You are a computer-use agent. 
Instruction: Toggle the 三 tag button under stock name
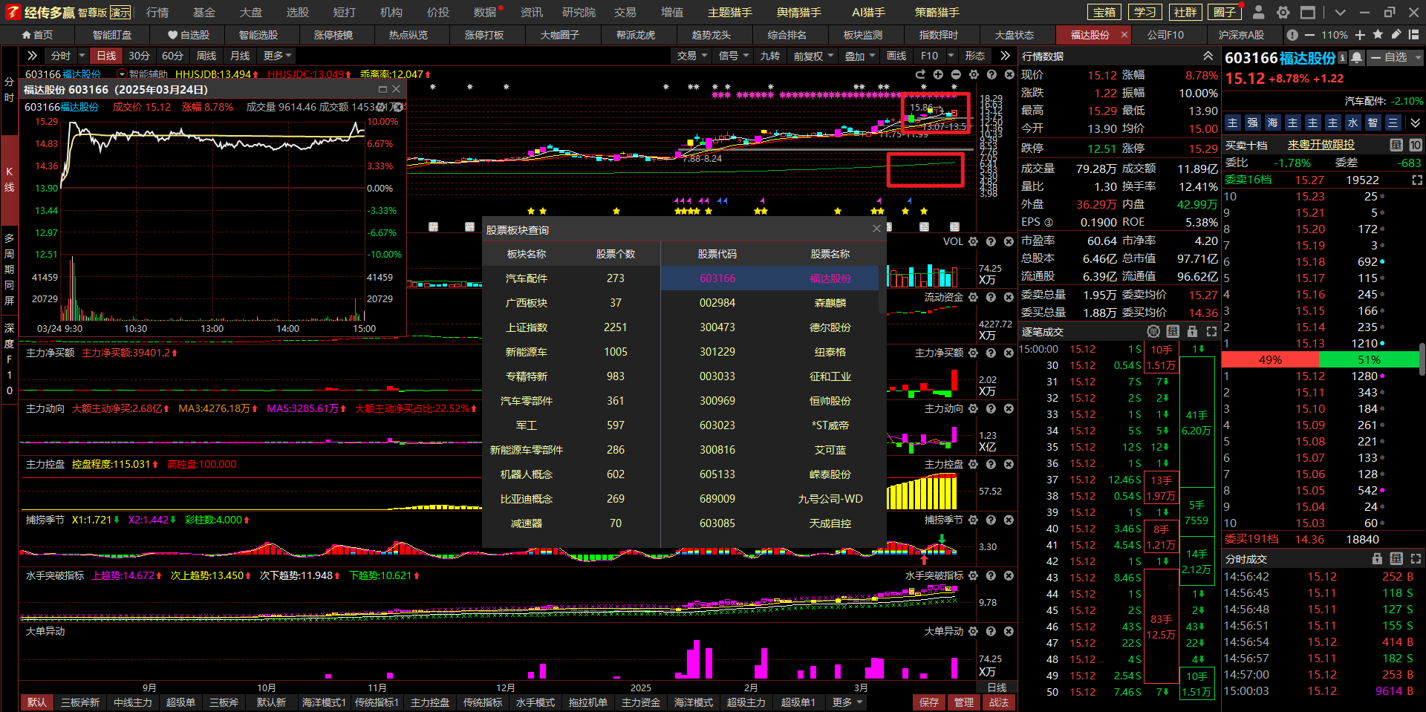[1393, 123]
